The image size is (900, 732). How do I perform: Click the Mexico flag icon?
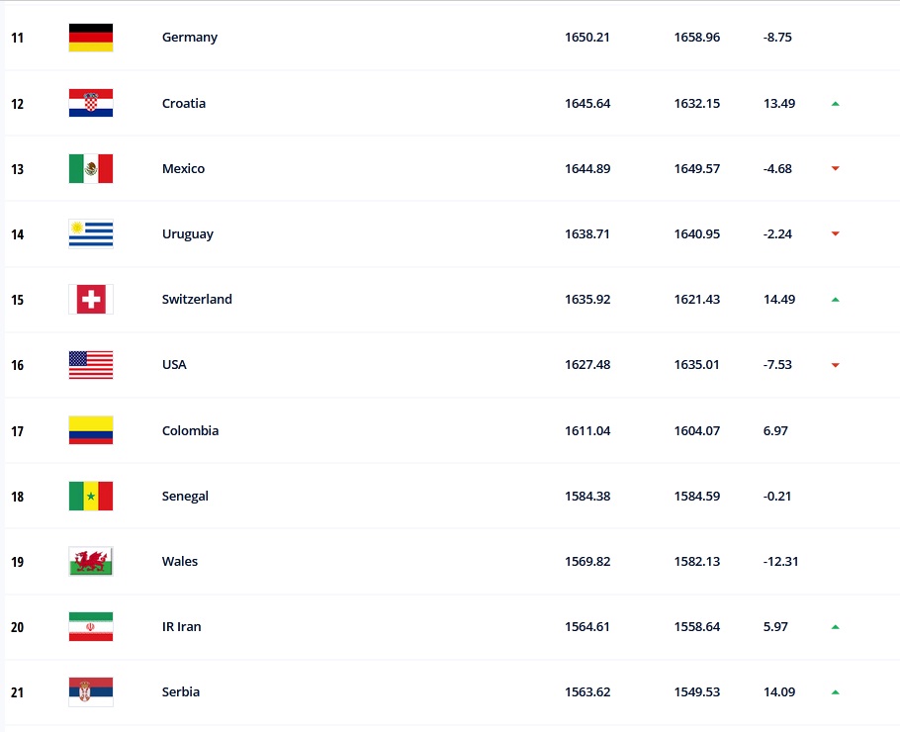[x=91, y=169]
